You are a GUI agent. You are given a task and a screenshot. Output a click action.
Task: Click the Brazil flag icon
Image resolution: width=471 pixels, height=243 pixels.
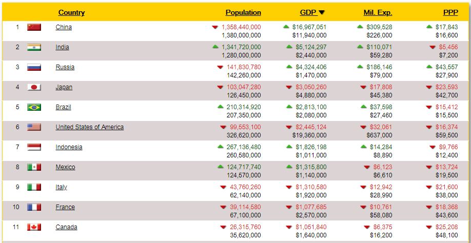[x=34, y=107]
